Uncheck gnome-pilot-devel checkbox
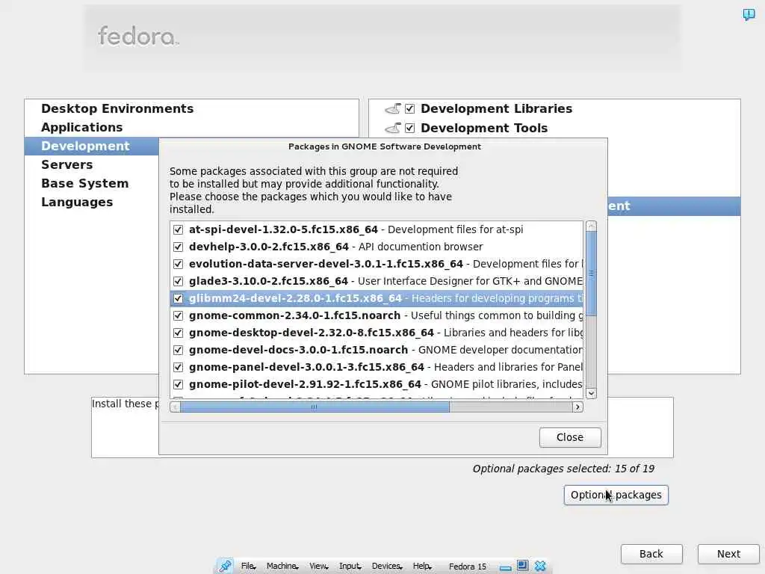 tap(178, 384)
